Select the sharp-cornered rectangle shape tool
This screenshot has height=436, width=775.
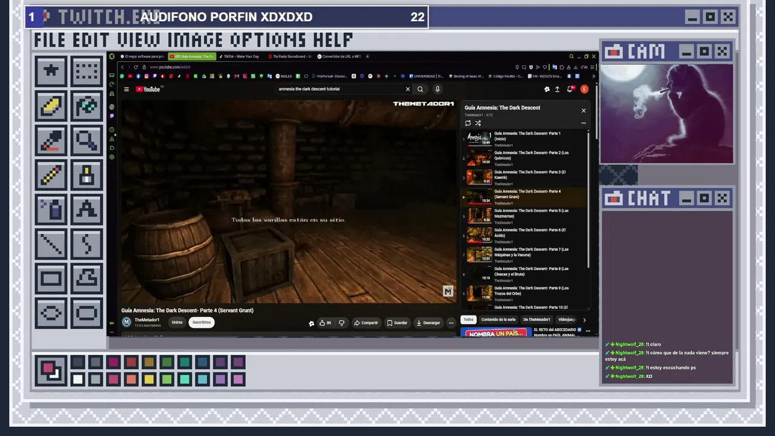[51, 280]
